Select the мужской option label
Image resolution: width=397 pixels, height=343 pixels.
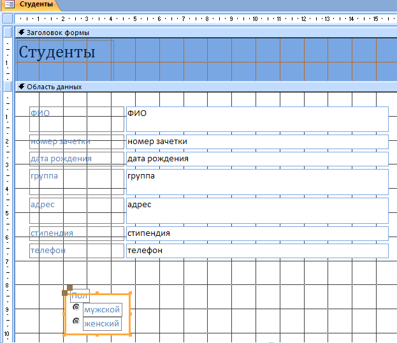(x=103, y=310)
